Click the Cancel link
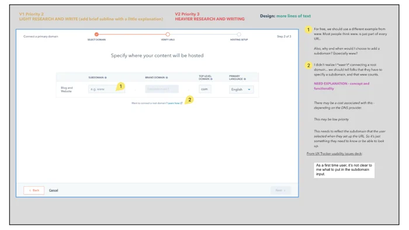The width and height of the screenshot is (409, 230). 54,190
